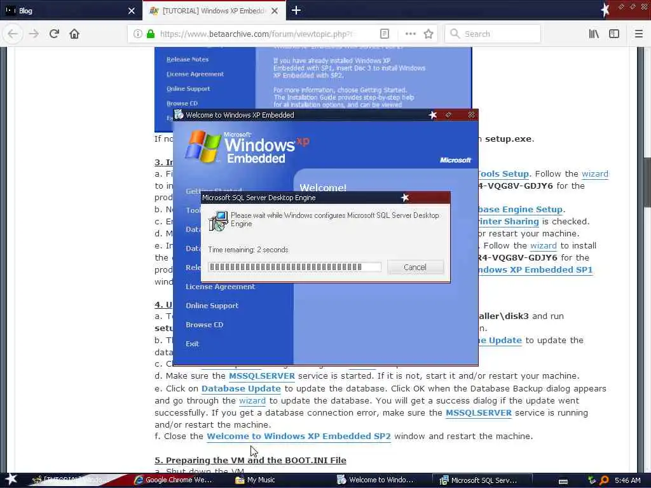651x488 pixels.
Task: Click the star button on Welcome window title
Action: [x=432, y=115]
